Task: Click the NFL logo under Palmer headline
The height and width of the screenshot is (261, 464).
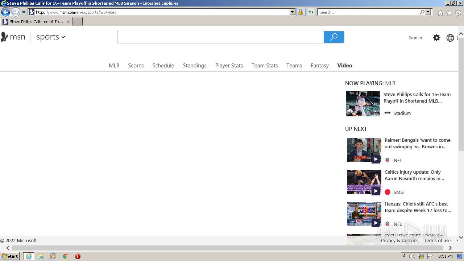Action: point(388,160)
